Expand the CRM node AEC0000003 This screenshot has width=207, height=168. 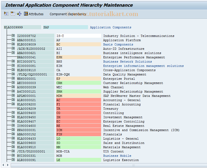13,83
